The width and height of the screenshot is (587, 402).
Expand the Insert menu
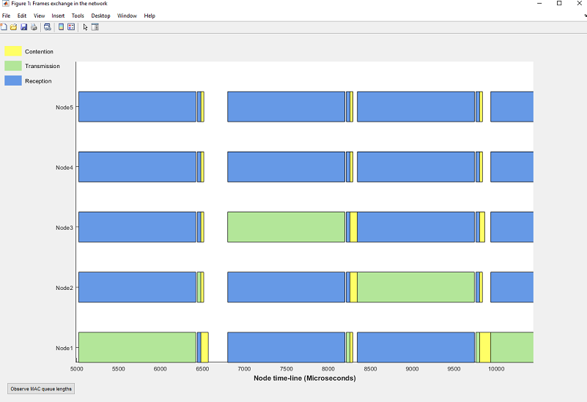point(58,15)
